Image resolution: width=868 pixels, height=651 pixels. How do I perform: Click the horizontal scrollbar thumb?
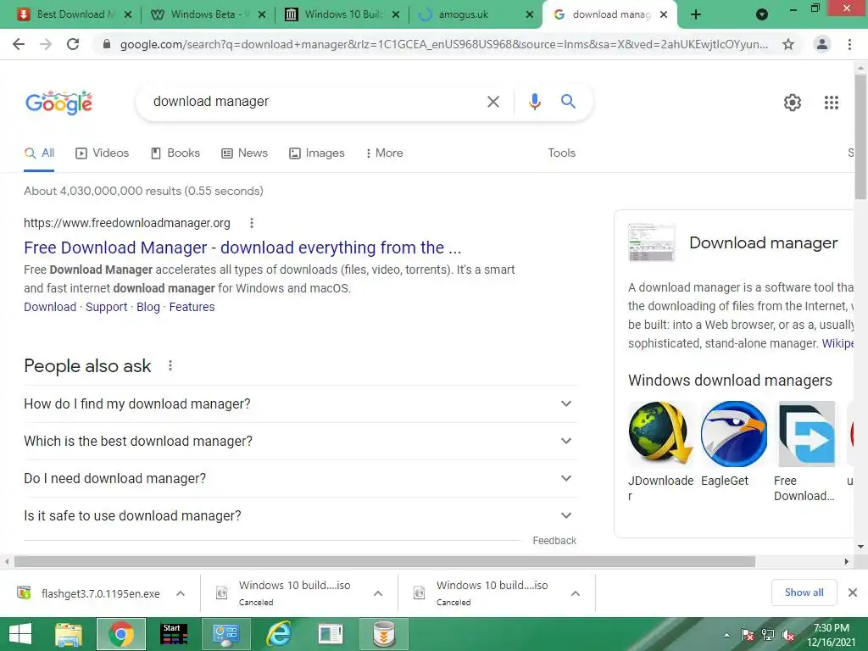tap(385, 562)
